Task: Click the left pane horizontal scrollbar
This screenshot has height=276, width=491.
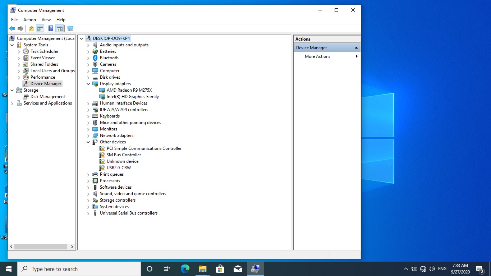Action: point(40,247)
